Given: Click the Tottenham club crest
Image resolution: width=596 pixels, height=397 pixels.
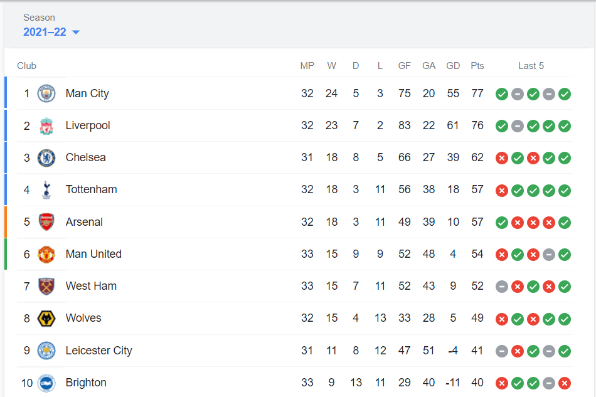Looking at the screenshot, I should click(x=46, y=189).
